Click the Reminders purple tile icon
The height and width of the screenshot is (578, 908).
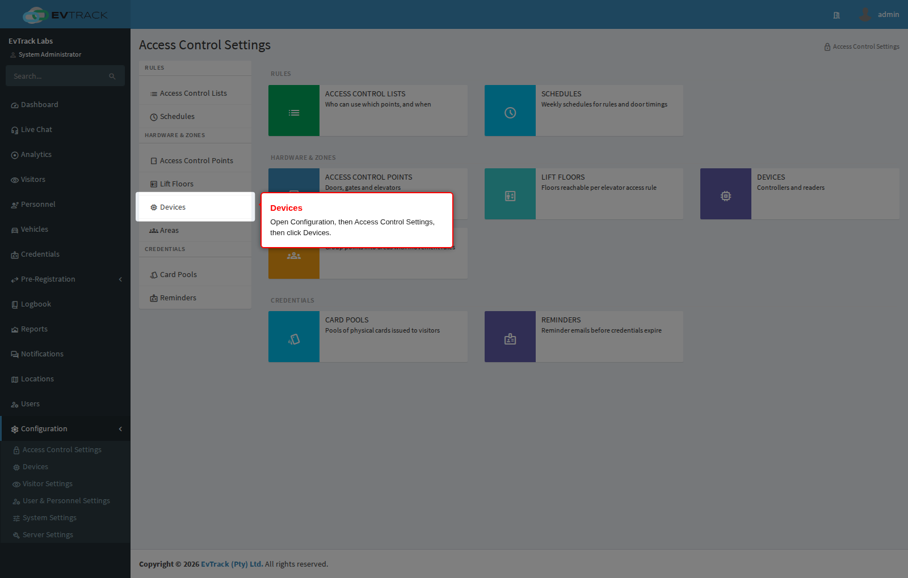click(510, 337)
